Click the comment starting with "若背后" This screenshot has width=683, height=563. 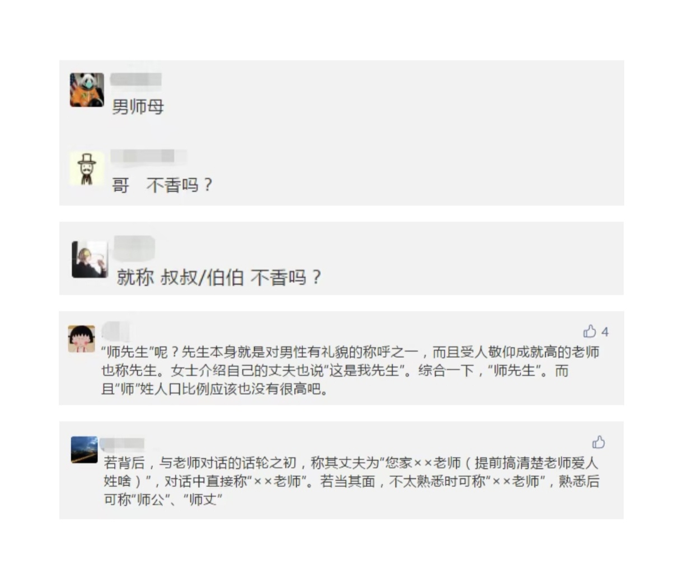(x=351, y=463)
